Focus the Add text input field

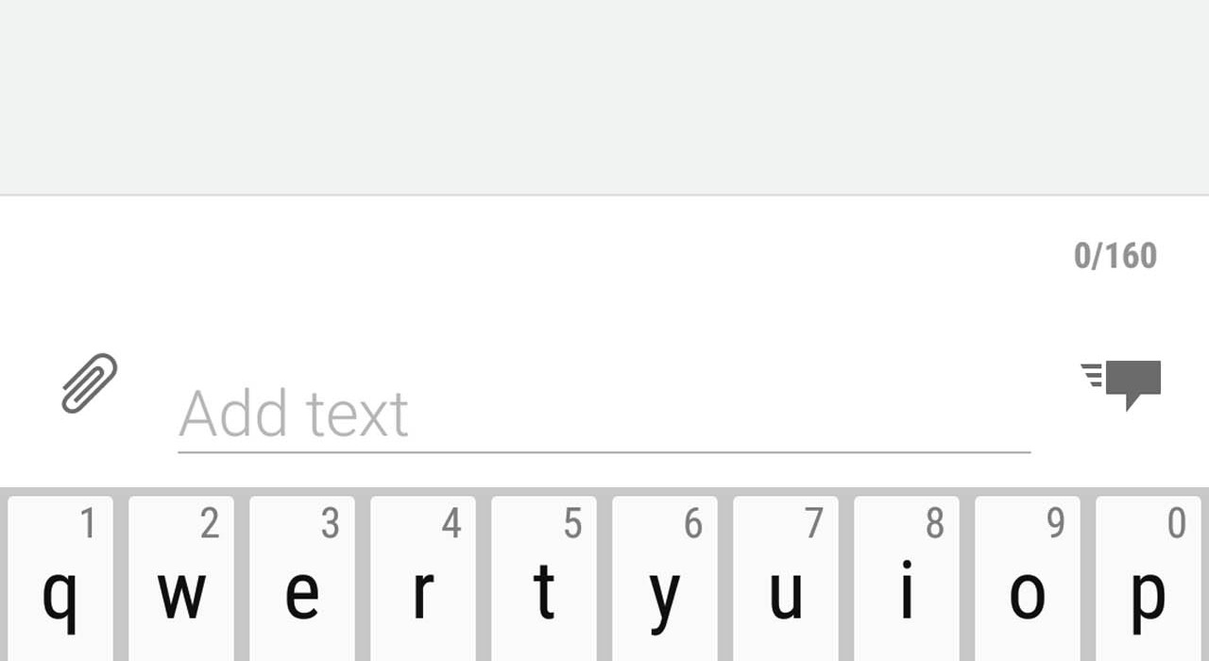coord(604,415)
